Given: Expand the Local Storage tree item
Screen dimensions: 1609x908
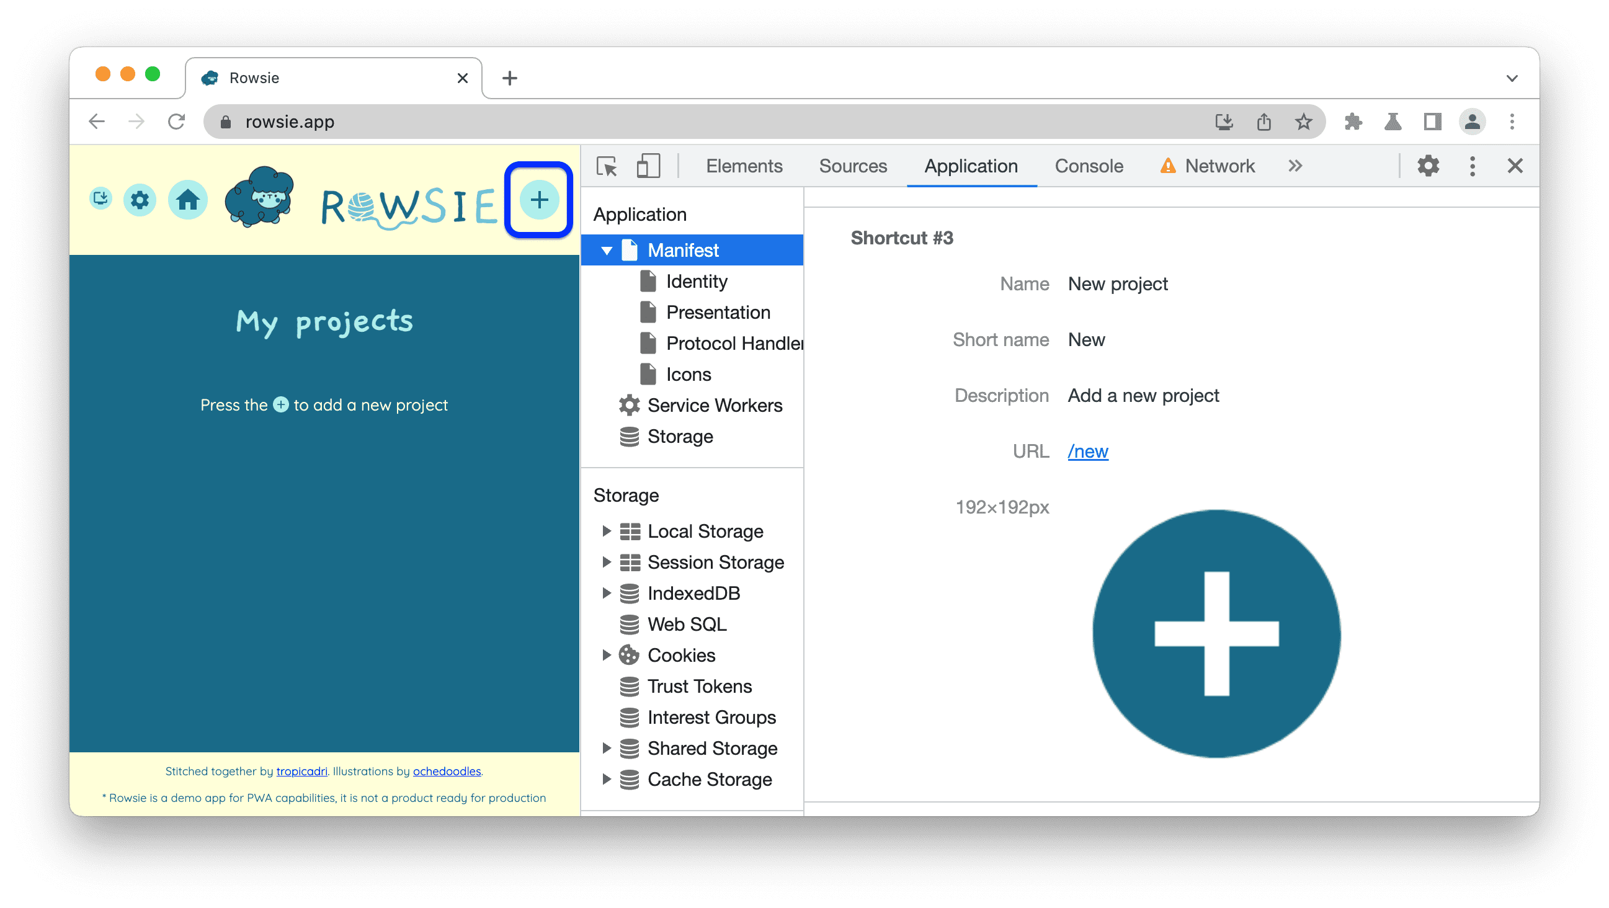Looking at the screenshot, I should (x=605, y=532).
